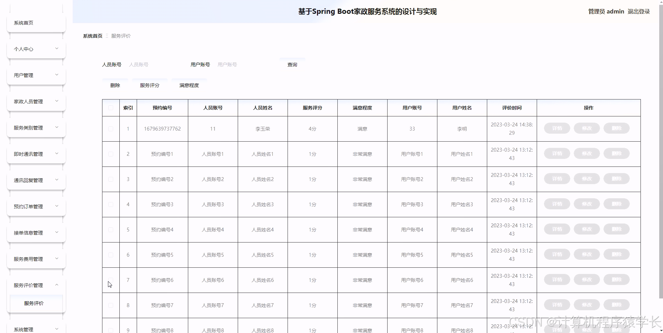This screenshot has height=333, width=663.
Task: Open the 服务评分 statistics view
Action: (x=149, y=85)
